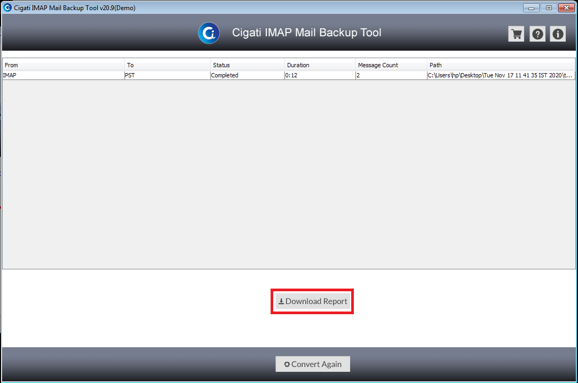The height and width of the screenshot is (383, 578).
Task: Click the message count cell showing 2
Action: click(391, 75)
